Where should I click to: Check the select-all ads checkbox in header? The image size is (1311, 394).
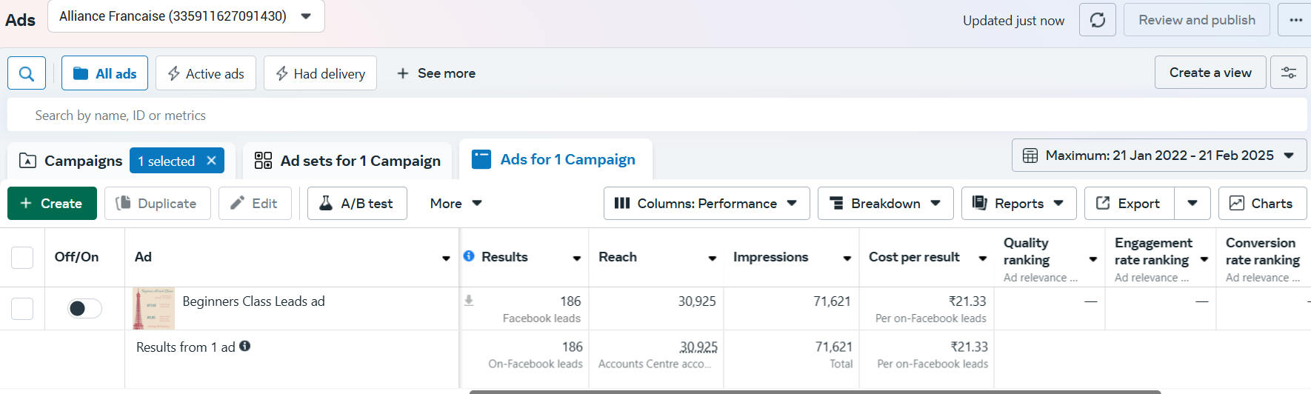[x=22, y=257]
